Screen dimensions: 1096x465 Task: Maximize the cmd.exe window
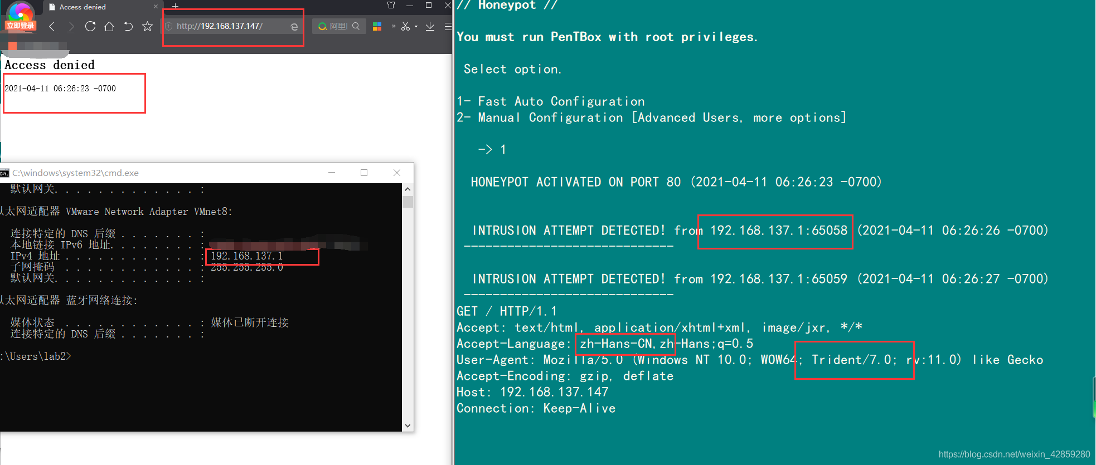pos(364,173)
